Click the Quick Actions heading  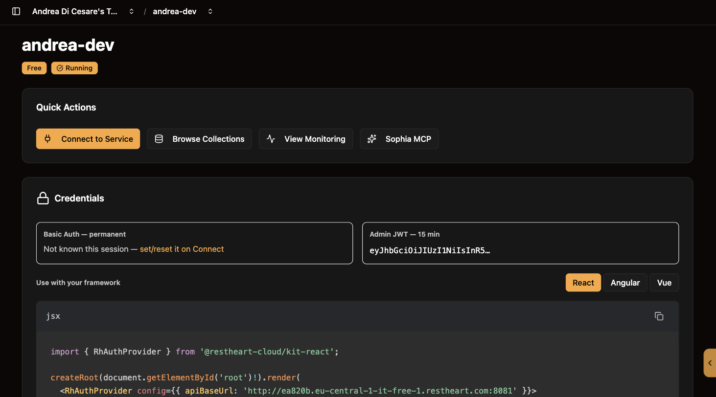click(x=66, y=107)
